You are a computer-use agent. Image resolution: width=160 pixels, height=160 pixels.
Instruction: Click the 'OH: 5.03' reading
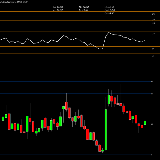coord(109,10)
